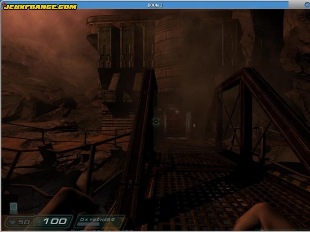Click the circular crosshair in the view center
This screenshot has width=310, height=232.
(x=156, y=122)
